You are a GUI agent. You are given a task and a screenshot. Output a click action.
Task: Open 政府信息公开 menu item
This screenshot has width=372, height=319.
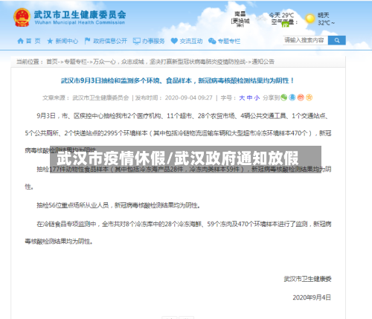point(106,41)
